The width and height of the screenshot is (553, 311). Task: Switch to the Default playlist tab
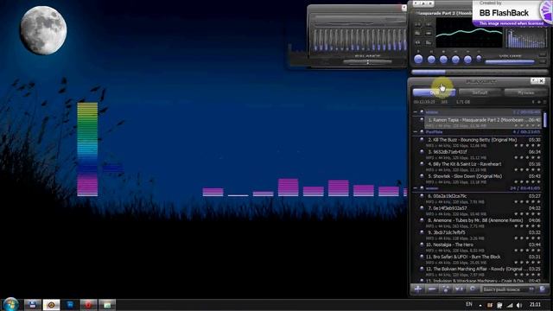pos(480,92)
